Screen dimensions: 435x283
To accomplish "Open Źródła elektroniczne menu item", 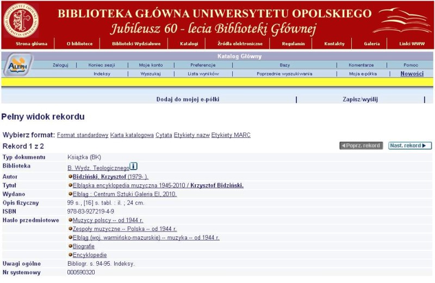I will [x=240, y=44].
